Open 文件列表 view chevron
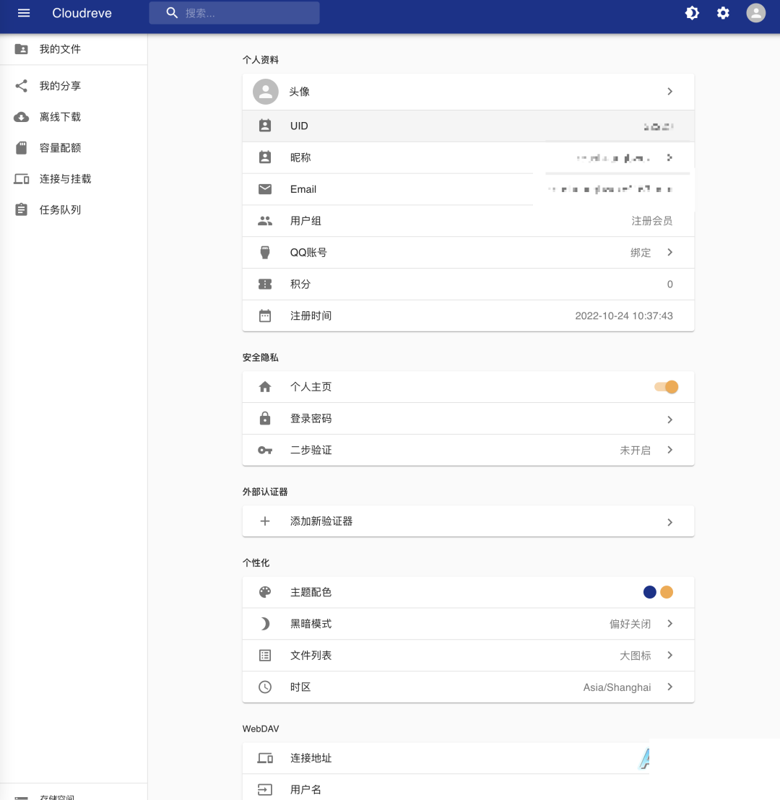The height and width of the screenshot is (800, 780). pos(669,656)
